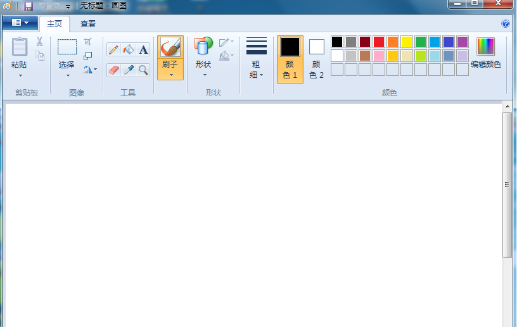This screenshot has width=517, height=327.
Task: Click the Resize icon
Action: point(87,56)
